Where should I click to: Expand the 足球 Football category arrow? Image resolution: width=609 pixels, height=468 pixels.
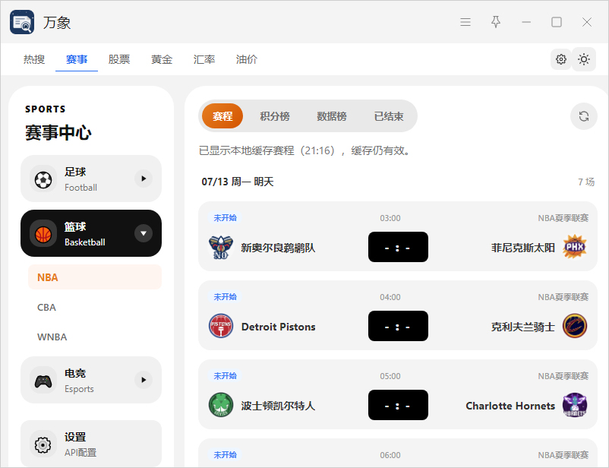pos(144,179)
